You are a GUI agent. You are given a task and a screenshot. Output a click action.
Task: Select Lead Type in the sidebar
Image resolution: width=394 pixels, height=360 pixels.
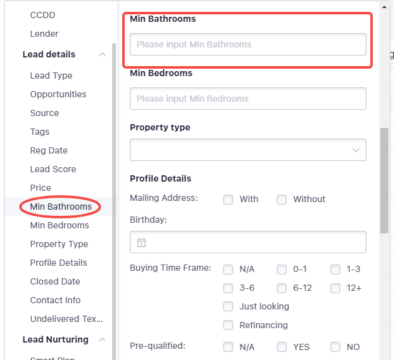click(51, 75)
